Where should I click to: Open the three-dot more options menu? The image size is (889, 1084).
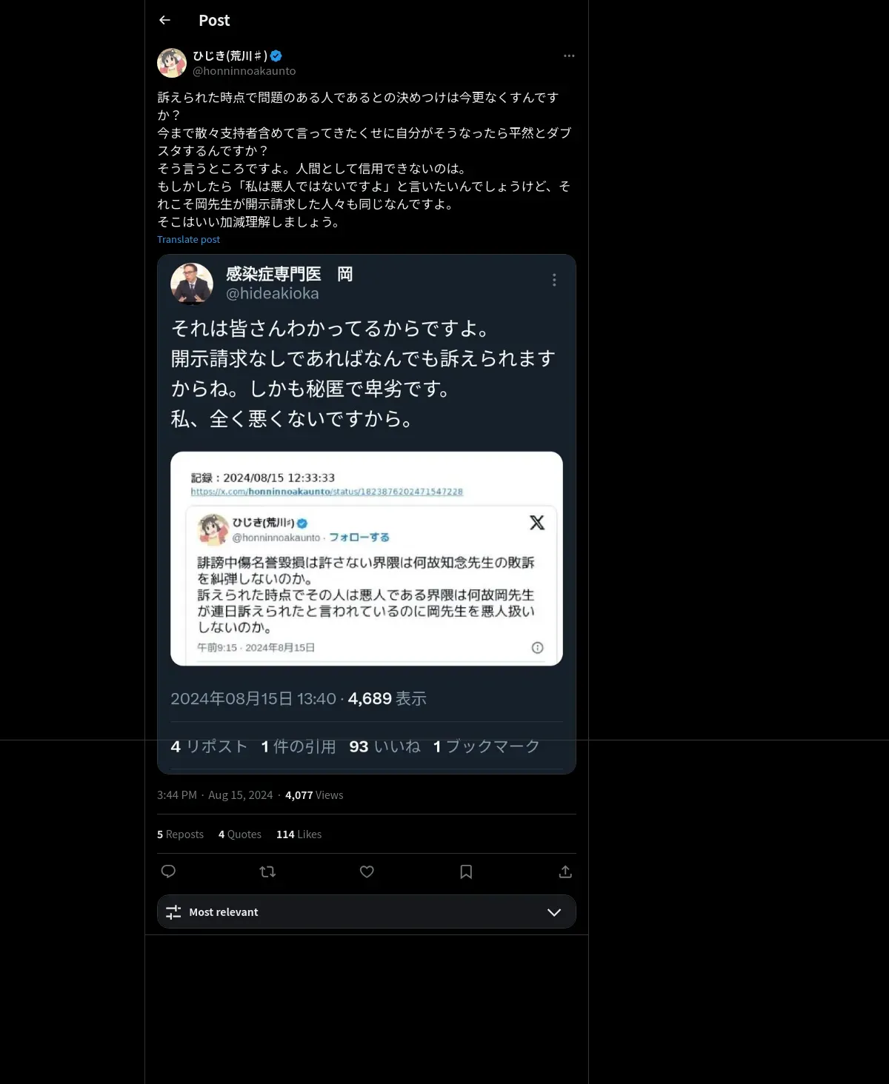click(x=569, y=56)
